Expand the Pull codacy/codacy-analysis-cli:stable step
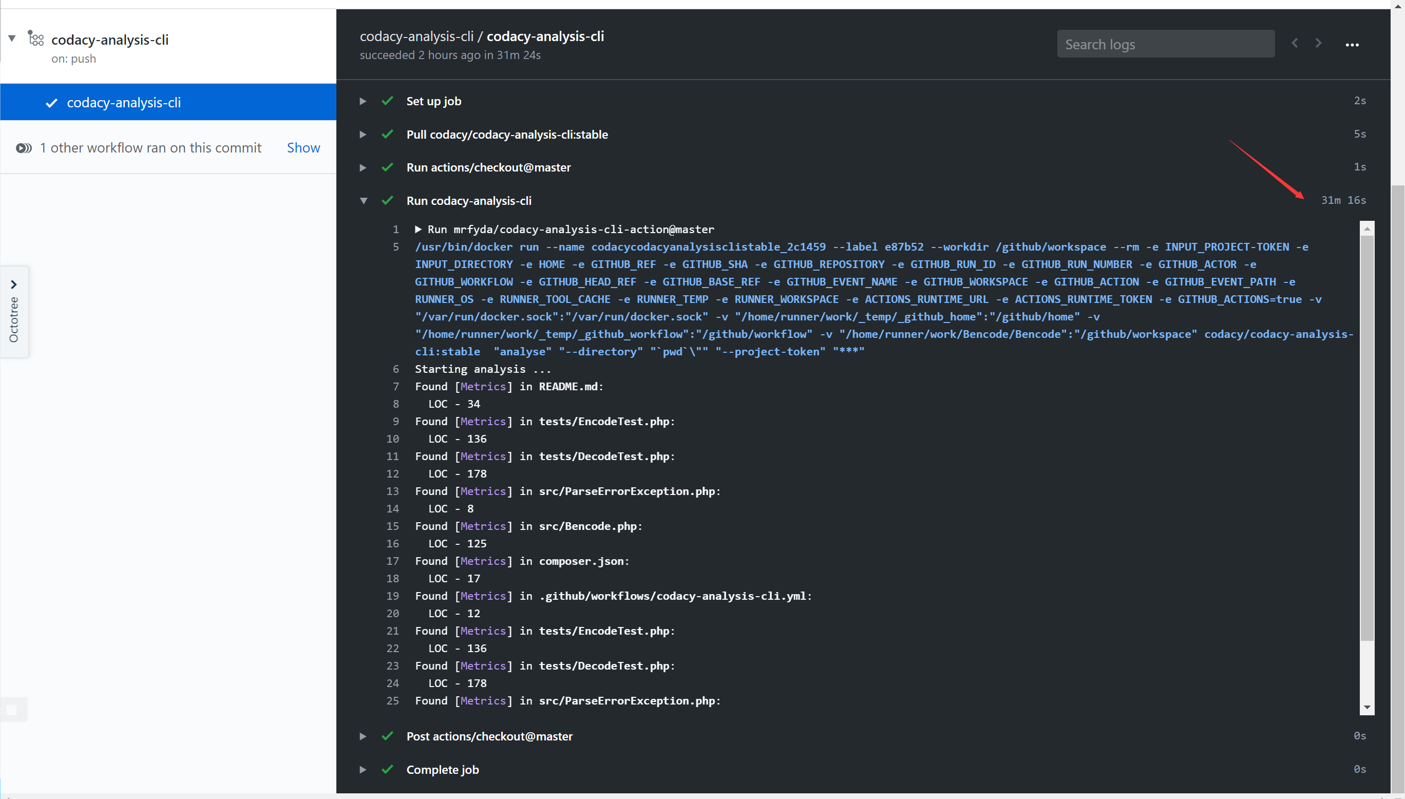 coord(363,135)
